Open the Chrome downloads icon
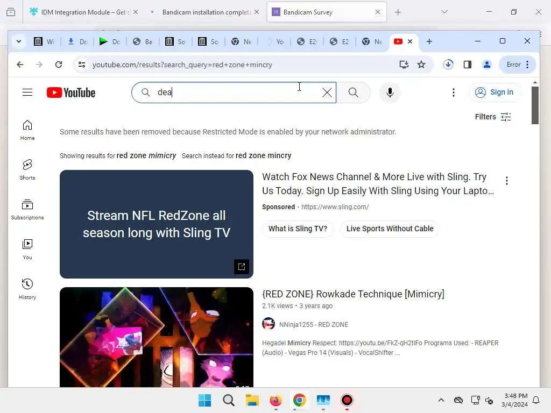This screenshot has width=551, height=413. coord(448,65)
